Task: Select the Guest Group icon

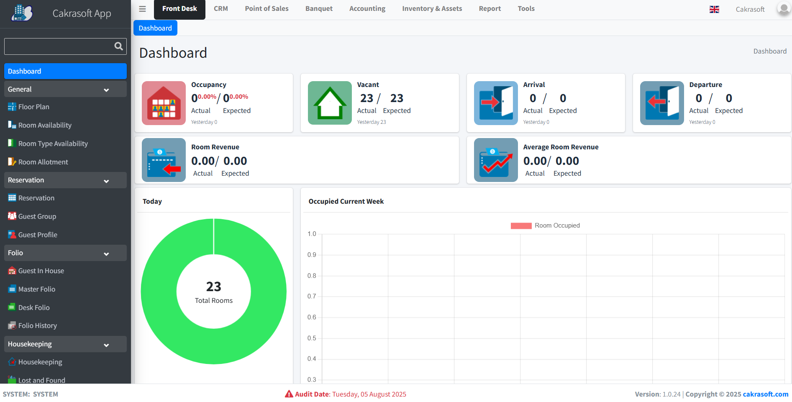Action: pos(12,216)
